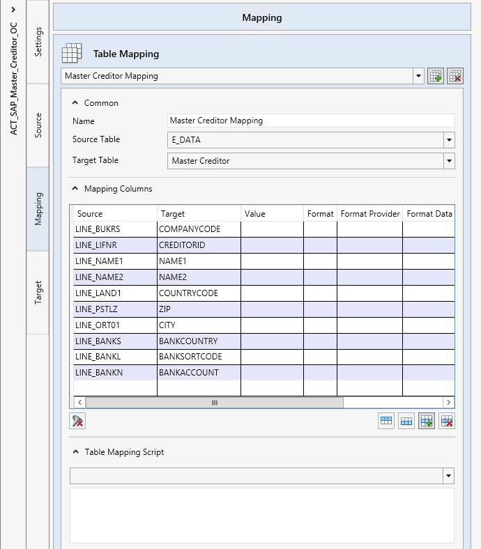Collapse the Common section
The image size is (481, 549).
[75, 103]
